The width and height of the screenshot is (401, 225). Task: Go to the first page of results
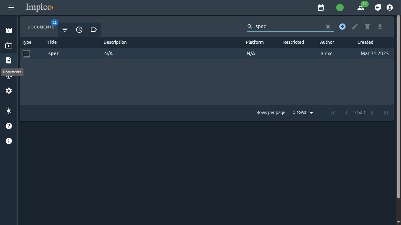(333, 113)
